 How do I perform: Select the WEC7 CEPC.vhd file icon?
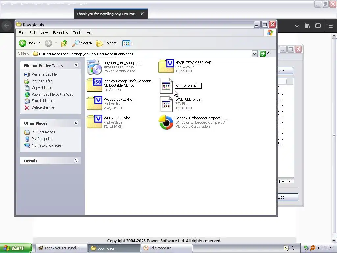(94, 122)
